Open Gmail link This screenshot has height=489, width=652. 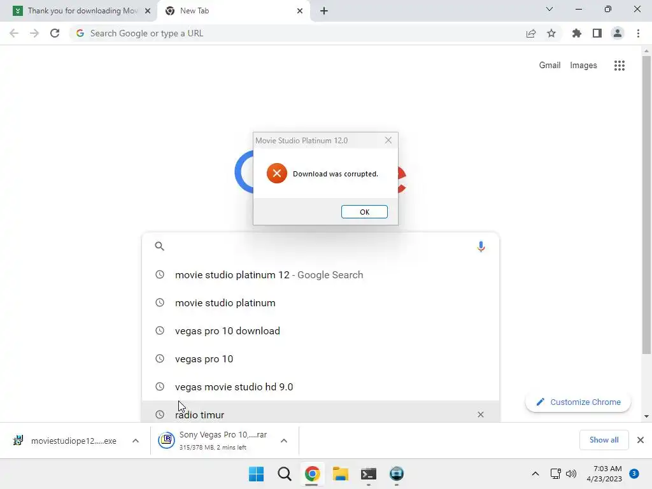pyautogui.click(x=549, y=66)
